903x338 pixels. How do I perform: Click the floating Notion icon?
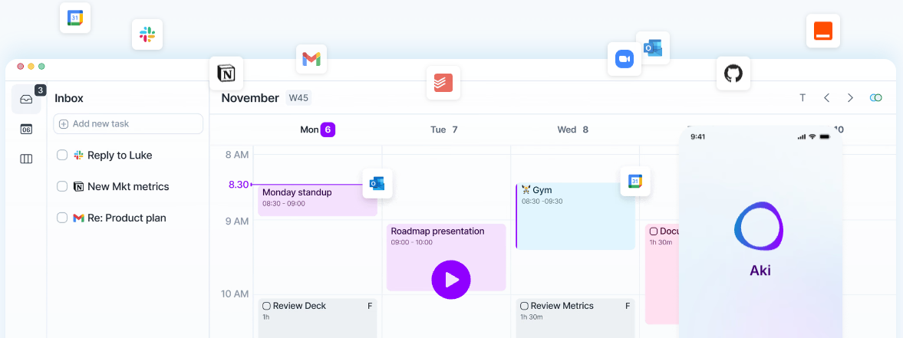pyautogui.click(x=226, y=73)
